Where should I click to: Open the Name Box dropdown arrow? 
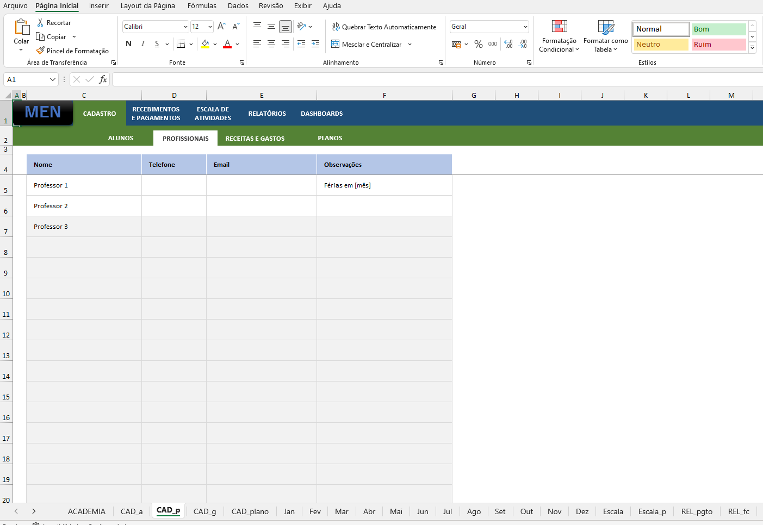53,79
